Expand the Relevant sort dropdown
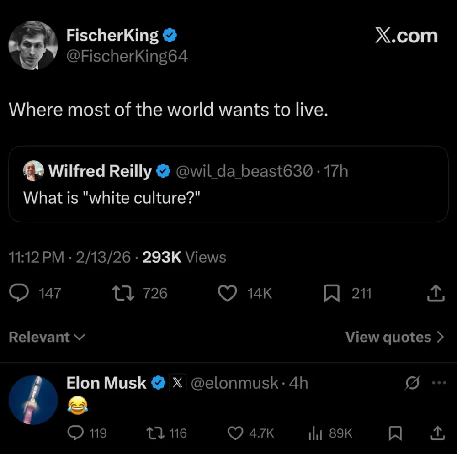 coord(47,337)
